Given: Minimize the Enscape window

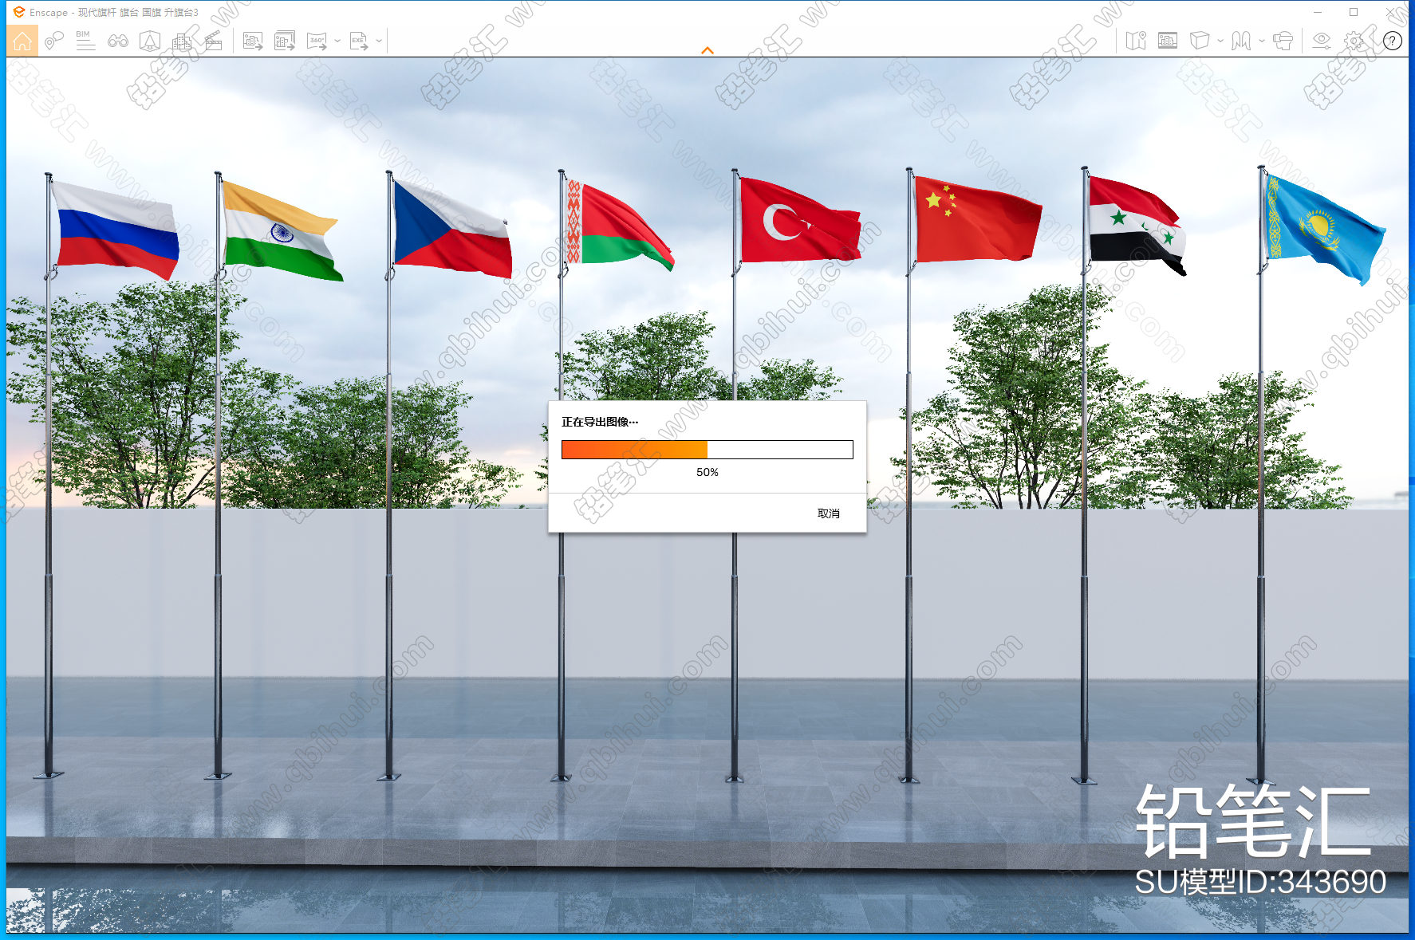Looking at the screenshot, I should [x=1318, y=12].
